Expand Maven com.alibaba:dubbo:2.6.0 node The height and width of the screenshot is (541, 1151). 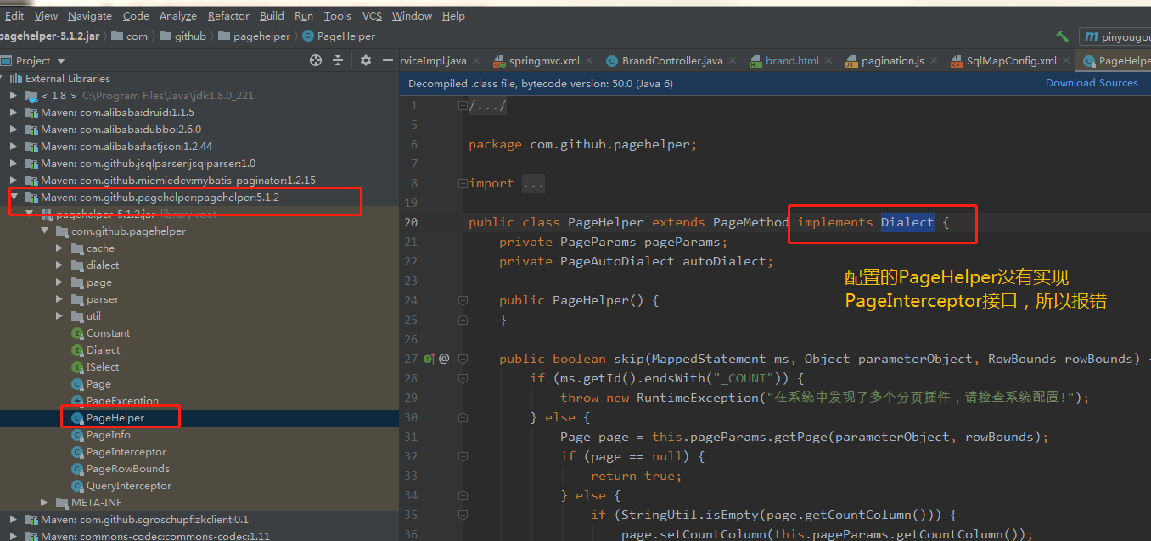click(14, 130)
